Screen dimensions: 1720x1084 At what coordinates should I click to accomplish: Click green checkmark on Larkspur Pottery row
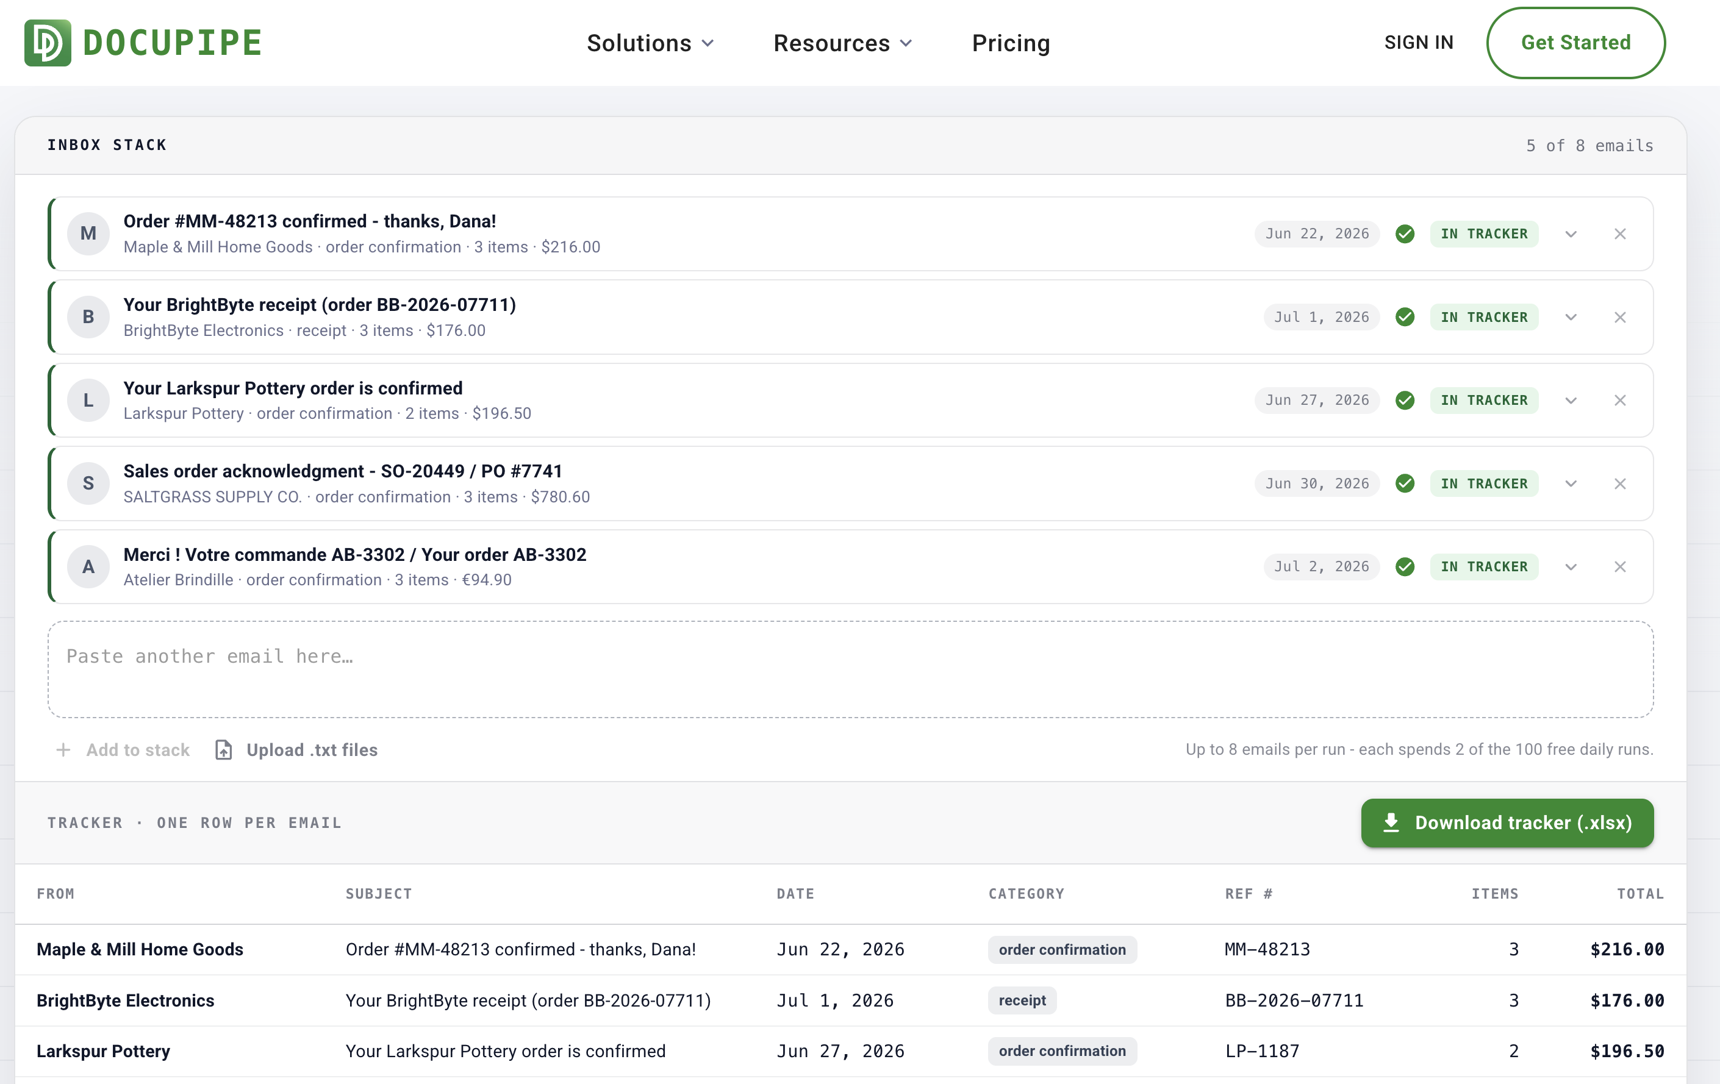point(1405,401)
